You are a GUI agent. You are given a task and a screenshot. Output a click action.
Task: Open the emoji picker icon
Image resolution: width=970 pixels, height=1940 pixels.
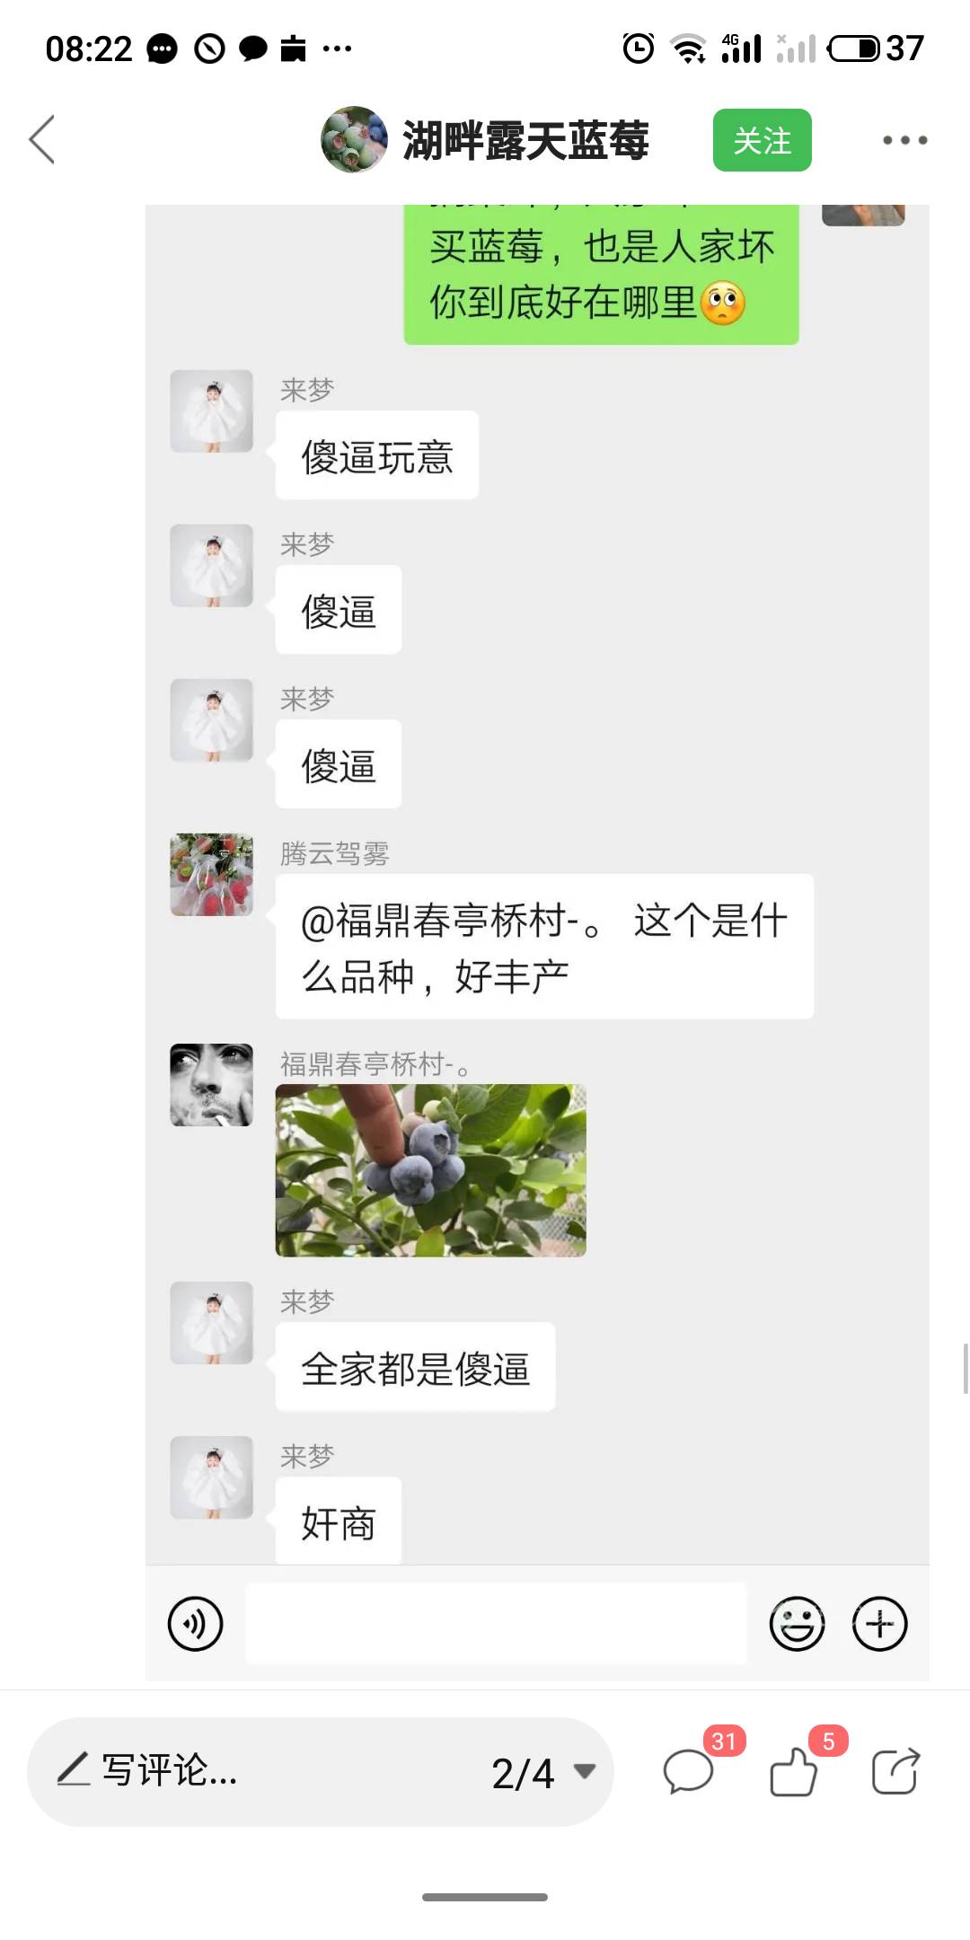pyautogui.click(x=797, y=1624)
